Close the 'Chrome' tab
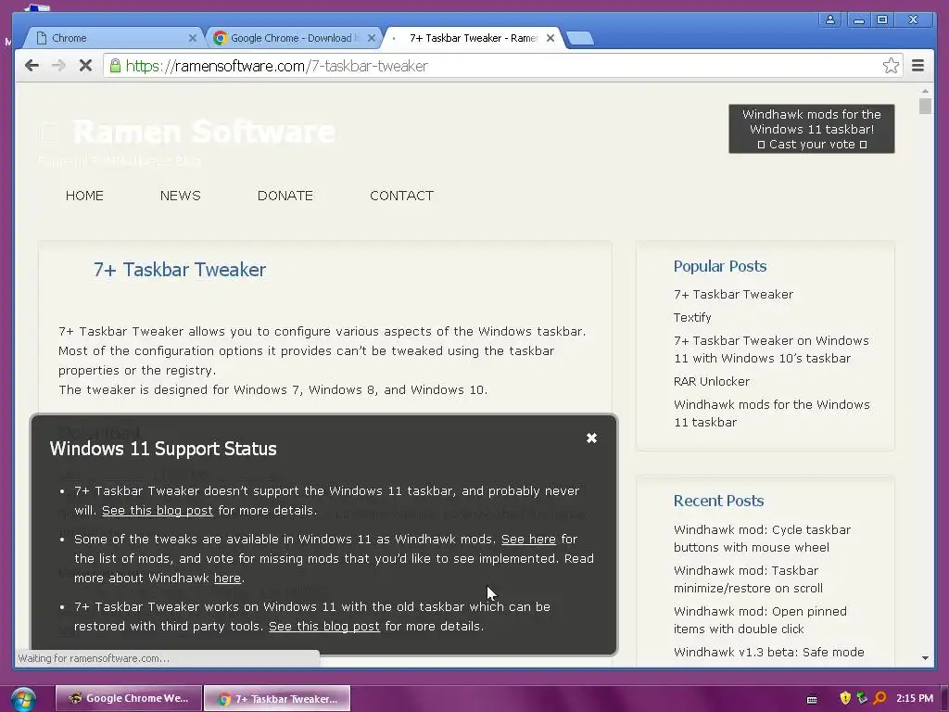The width and height of the screenshot is (949, 712). (193, 38)
